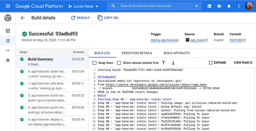Jump to bottom of log arrow icon
The height and width of the screenshot is (131, 256).
point(173,63)
